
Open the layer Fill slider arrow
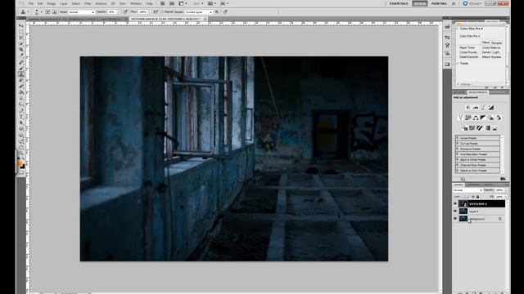[506, 197]
